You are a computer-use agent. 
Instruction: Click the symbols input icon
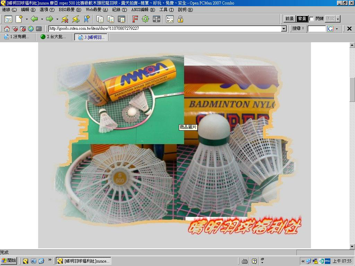[x=170, y=19]
